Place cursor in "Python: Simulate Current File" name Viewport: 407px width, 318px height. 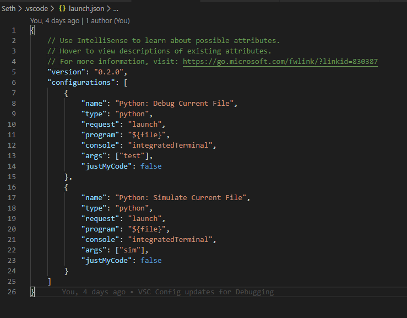point(181,198)
